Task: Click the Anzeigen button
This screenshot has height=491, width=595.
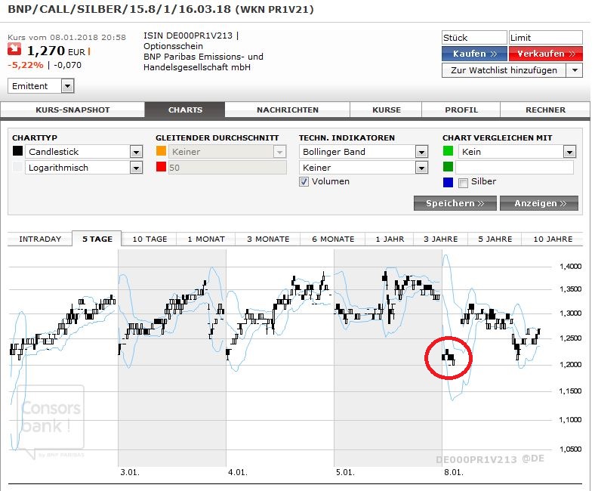Action: point(539,203)
